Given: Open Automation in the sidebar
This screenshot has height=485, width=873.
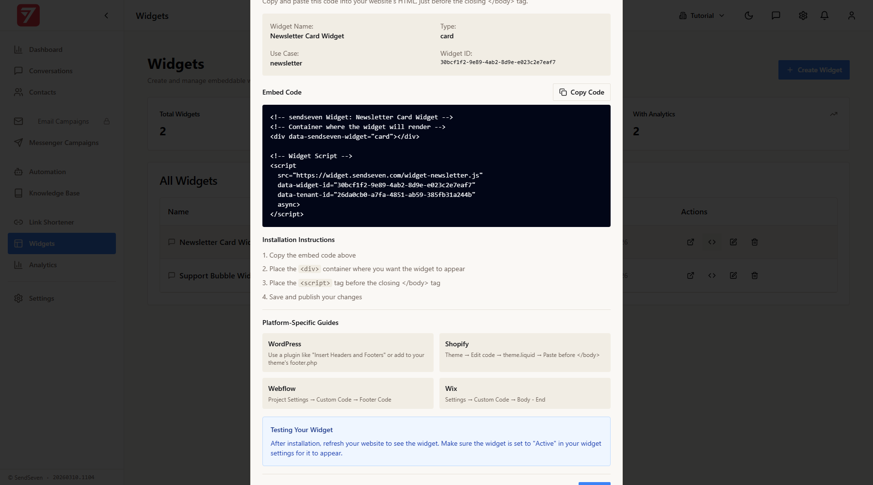Looking at the screenshot, I should tap(62, 172).
